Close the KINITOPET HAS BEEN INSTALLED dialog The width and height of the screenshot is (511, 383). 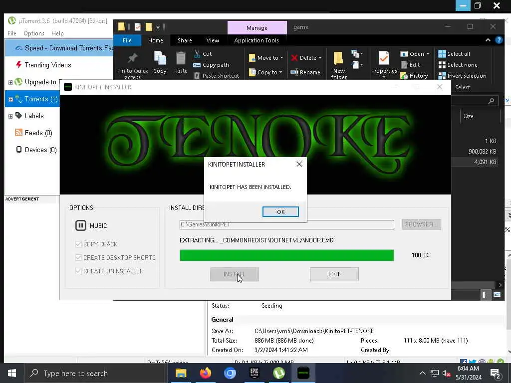299,164
